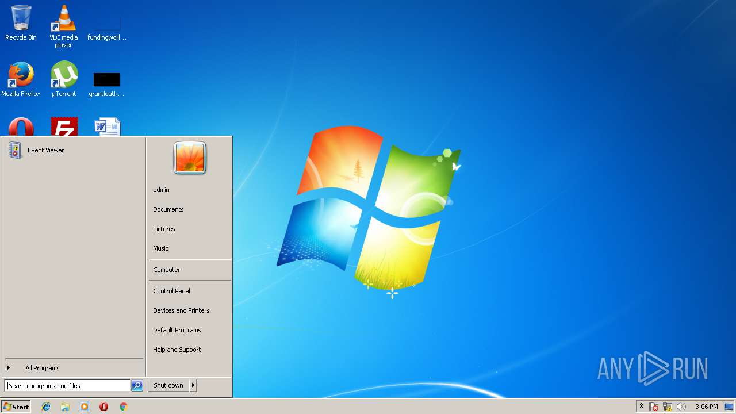736x414 pixels.
Task: Open Action Center flag icon
Action: tap(654, 407)
